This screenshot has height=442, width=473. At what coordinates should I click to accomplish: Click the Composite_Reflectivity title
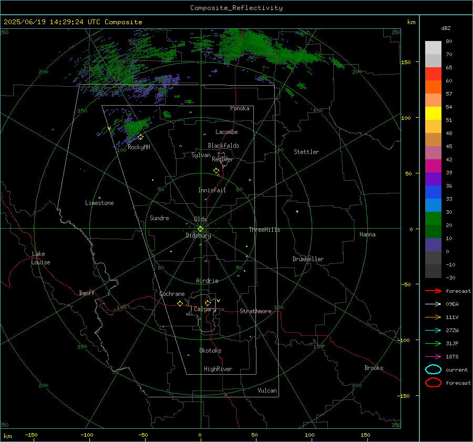(x=236, y=8)
